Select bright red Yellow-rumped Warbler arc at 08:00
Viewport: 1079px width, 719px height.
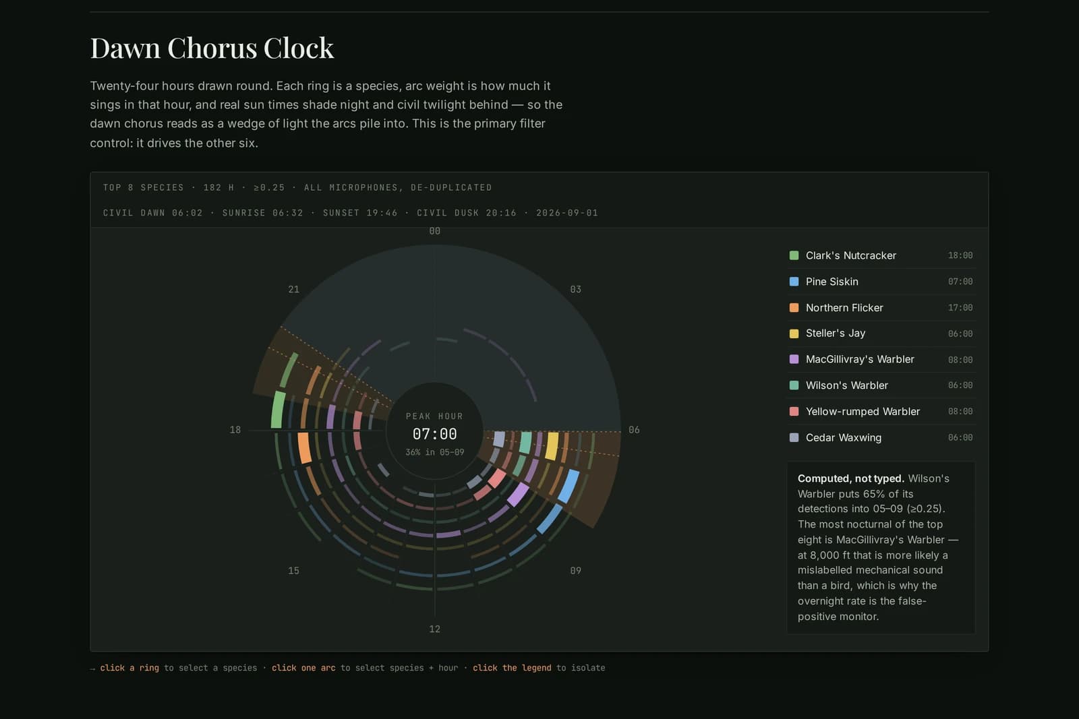[498, 478]
